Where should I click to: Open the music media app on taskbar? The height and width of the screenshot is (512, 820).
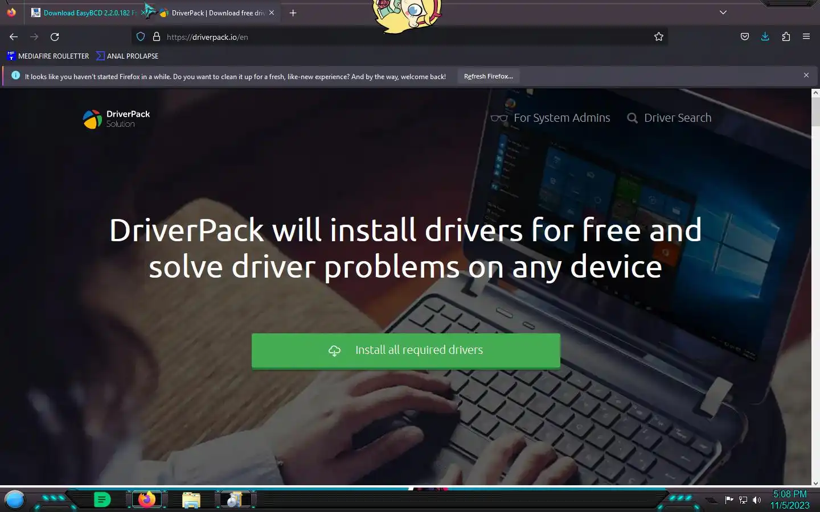(x=234, y=499)
